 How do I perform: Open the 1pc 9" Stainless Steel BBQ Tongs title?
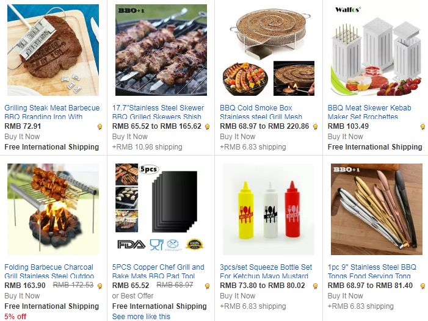click(372, 271)
